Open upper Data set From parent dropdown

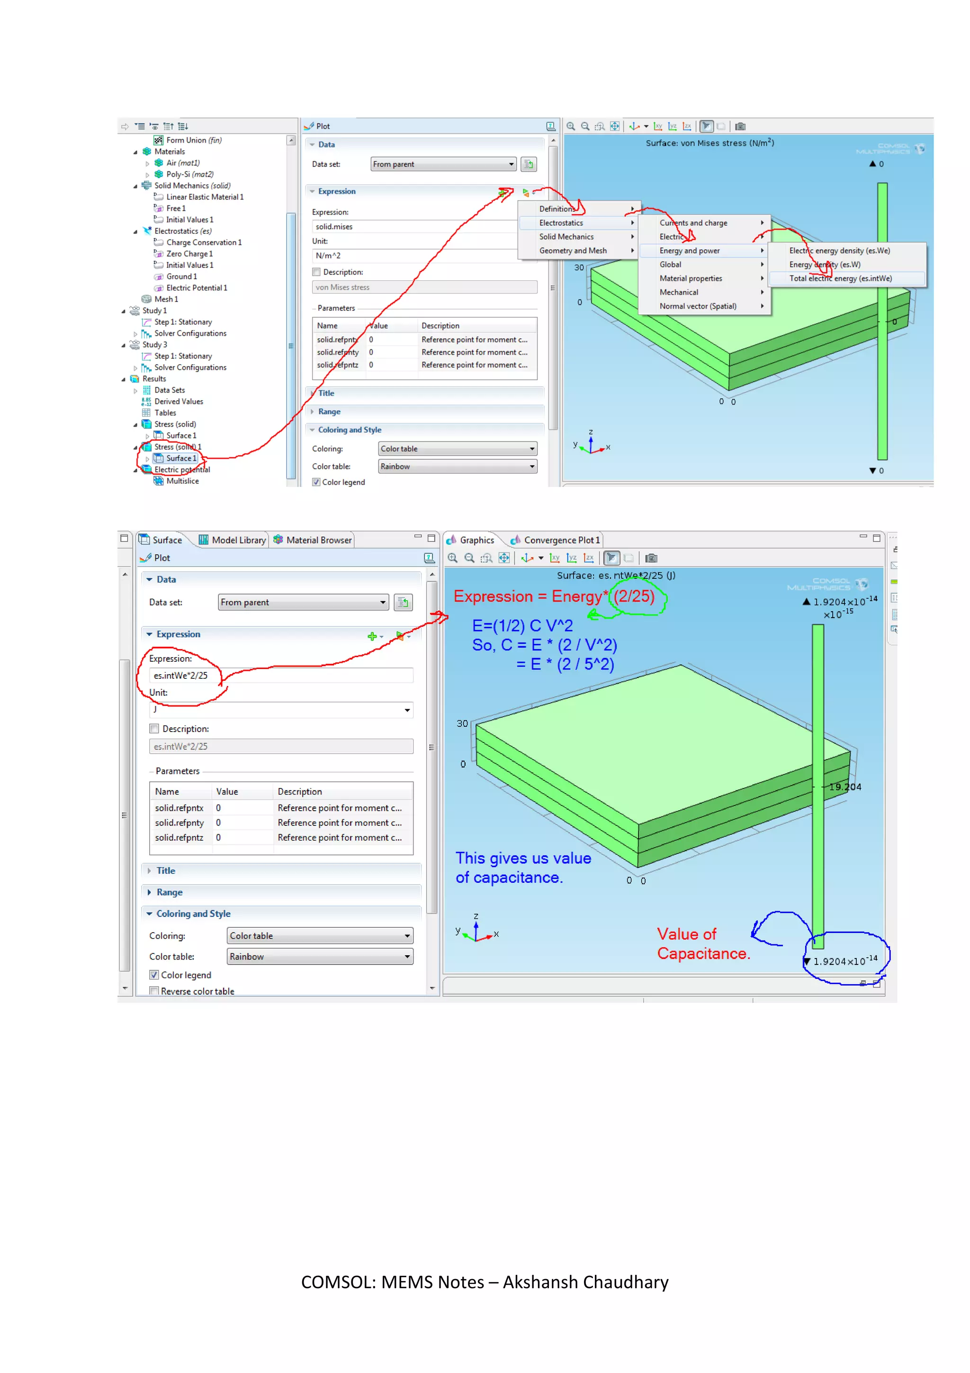point(443,164)
